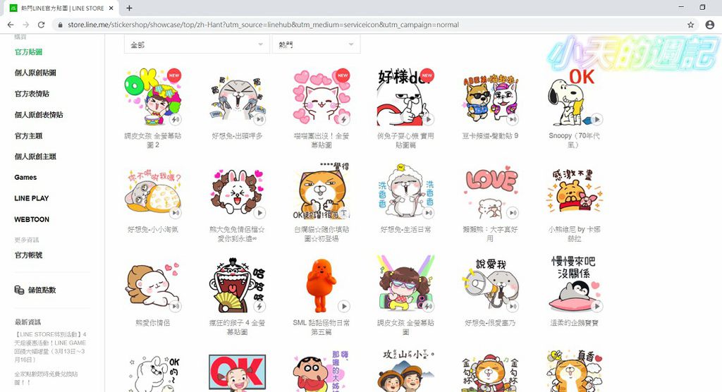
Task: Click play icon on 溫柔的企鵝寶寶 sticker
Action: [596, 306]
